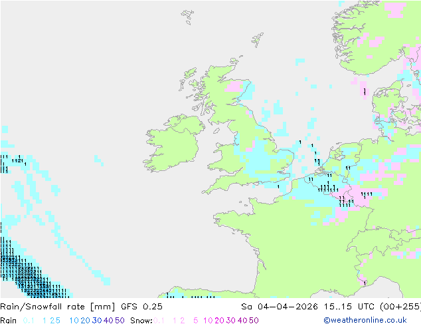The image size is (421, 326).
Task: Click the 'GFS 0.25' model label
Action: 141,307
